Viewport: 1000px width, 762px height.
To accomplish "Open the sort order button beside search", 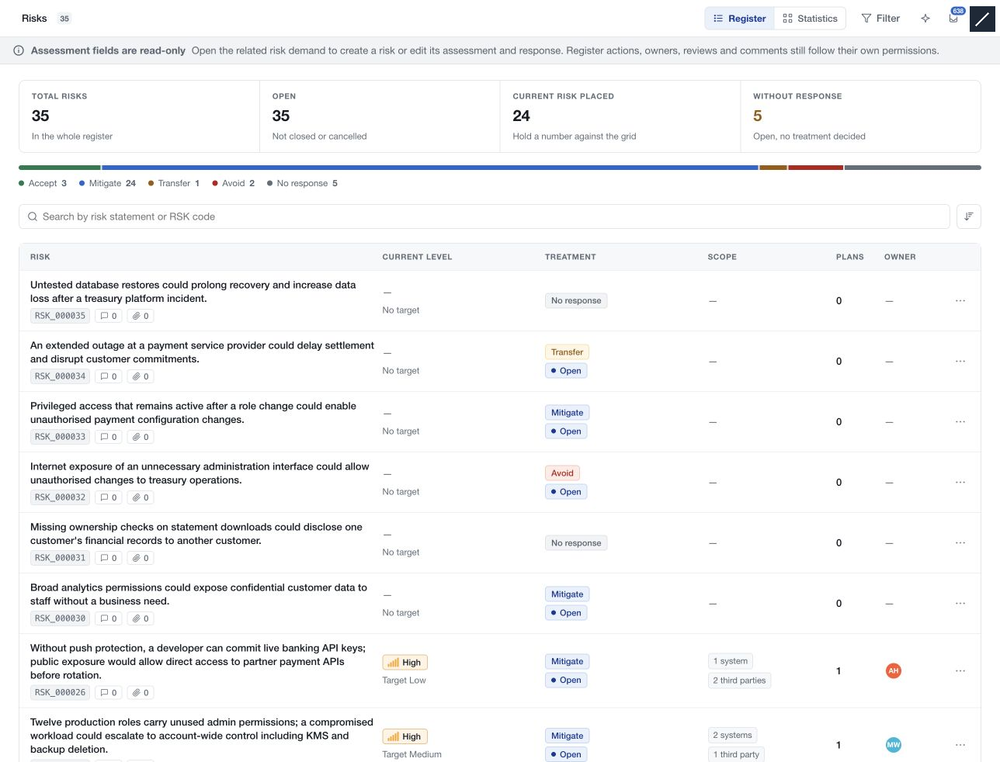I will coord(969,216).
